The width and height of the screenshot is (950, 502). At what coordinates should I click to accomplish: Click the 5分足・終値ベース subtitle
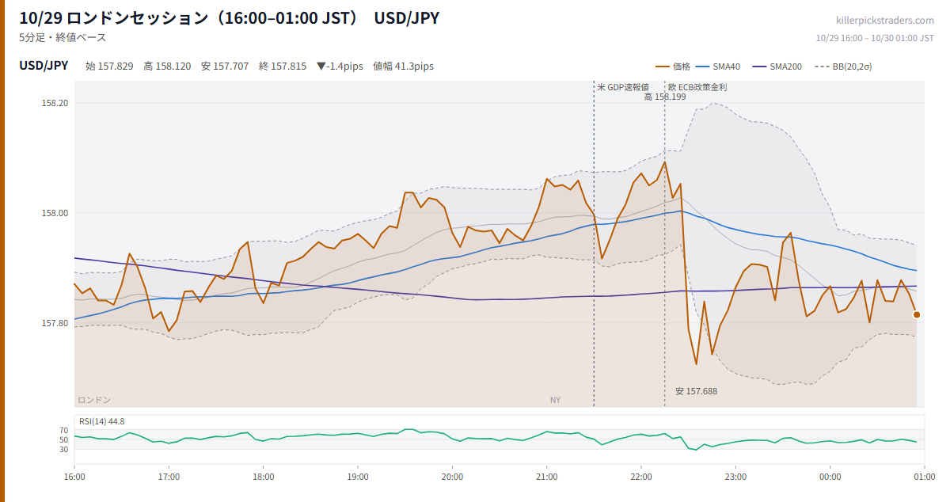point(63,37)
